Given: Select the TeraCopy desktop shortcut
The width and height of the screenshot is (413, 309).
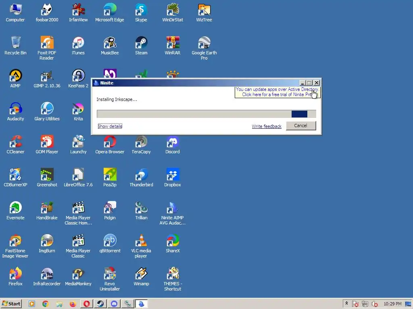Looking at the screenshot, I should click(141, 144).
